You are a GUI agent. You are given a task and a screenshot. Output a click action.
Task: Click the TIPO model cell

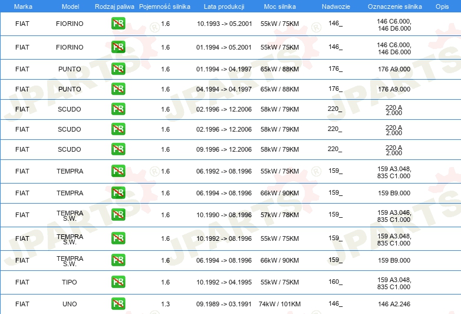point(70,282)
